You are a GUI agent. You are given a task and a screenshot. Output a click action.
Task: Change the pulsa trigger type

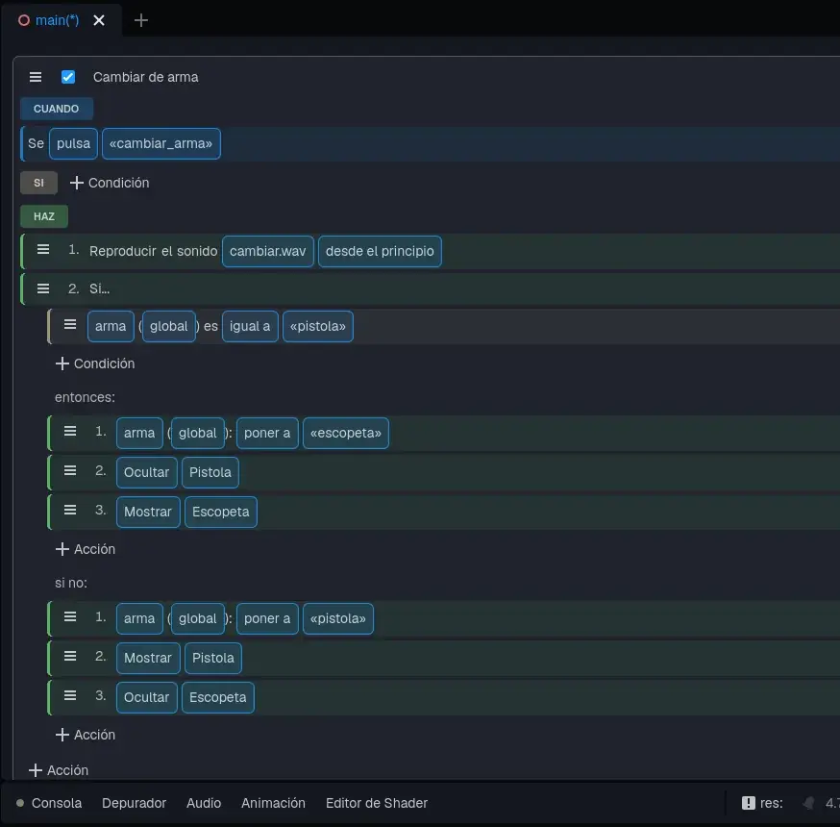coord(73,143)
